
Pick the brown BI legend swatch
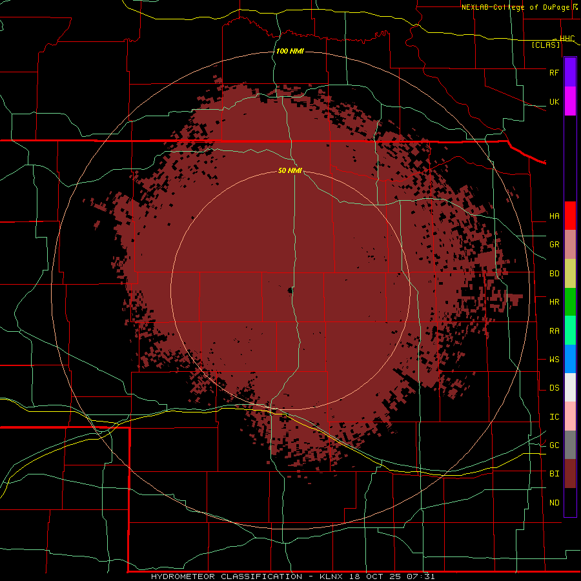coord(570,474)
